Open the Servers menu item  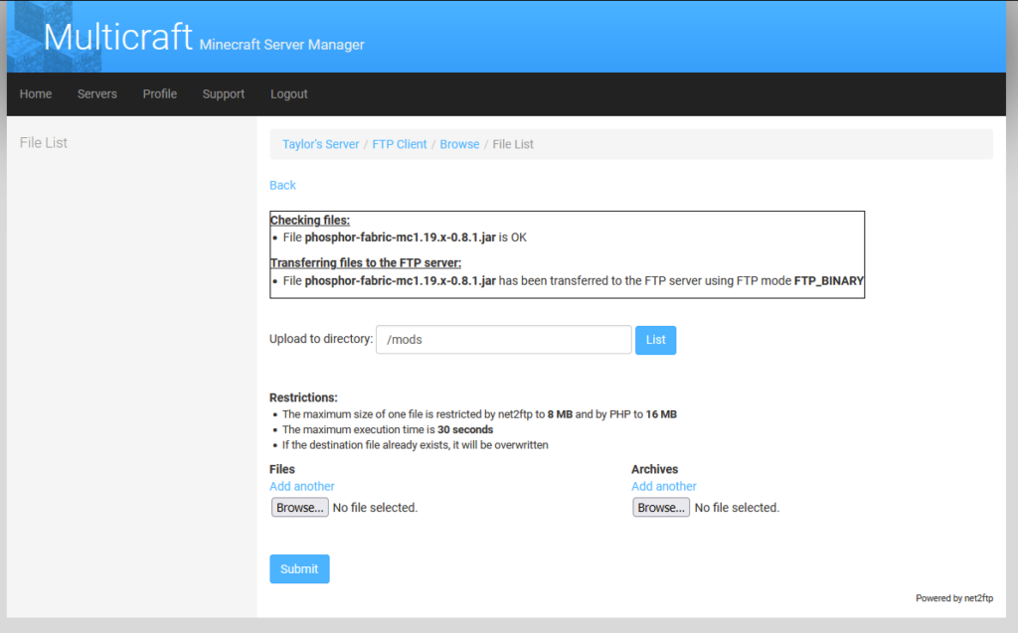96,93
